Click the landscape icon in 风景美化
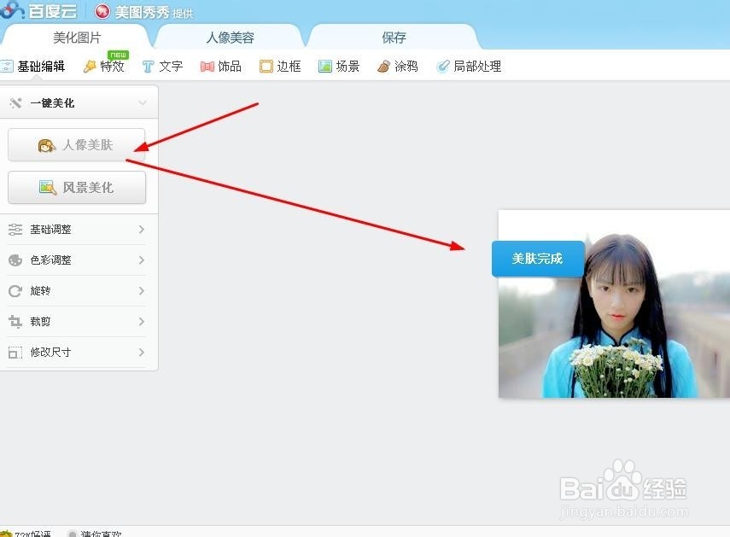 (x=48, y=188)
